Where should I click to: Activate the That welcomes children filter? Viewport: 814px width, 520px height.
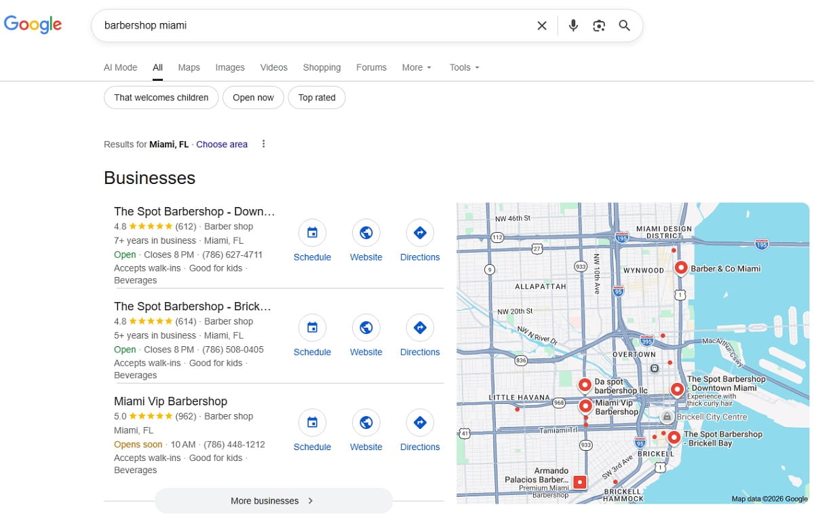161,97
